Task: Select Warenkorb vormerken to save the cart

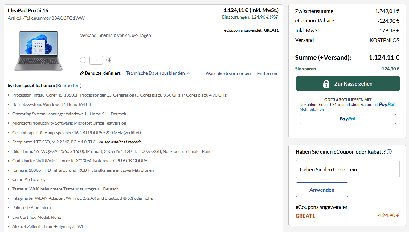Action: click(x=228, y=73)
